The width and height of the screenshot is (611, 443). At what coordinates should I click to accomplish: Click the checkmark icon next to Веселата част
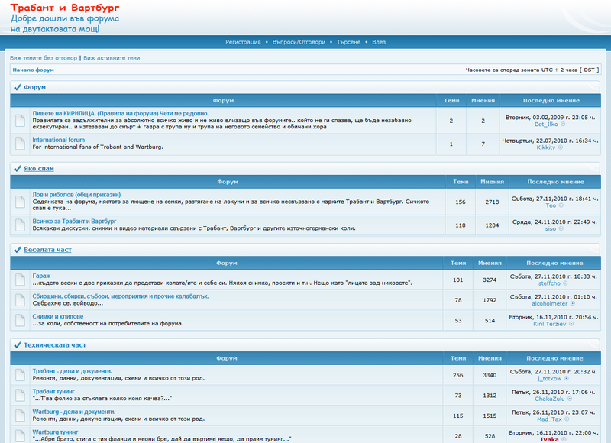[17, 249]
